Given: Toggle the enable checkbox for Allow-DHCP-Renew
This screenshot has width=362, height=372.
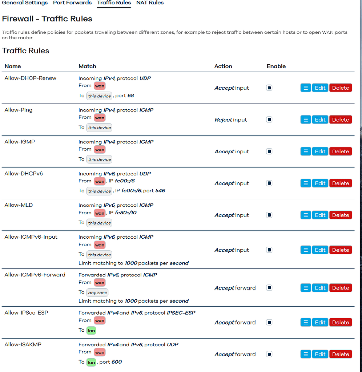Looking at the screenshot, I should click(x=269, y=88).
